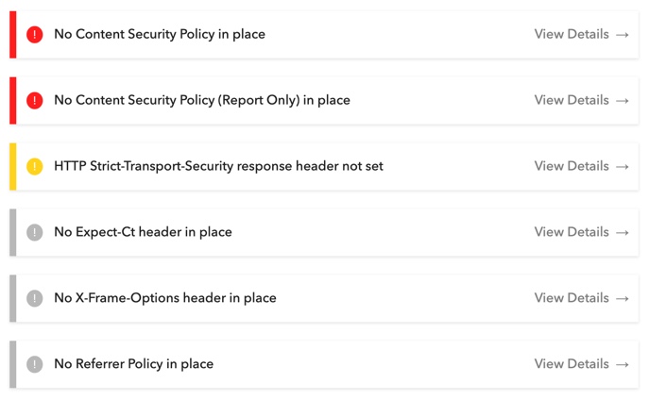This screenshot has width=649, height=400.
Task: Click gray info icon beside Expect-Ct header
Action: click(35, 233)
